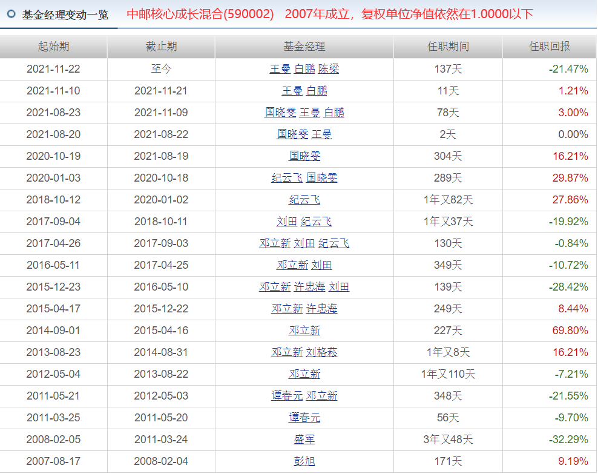Screen dimensions: 598x474
Task: Click the 9.19% return value
Action: pyautogui.click(x=573, y=461)
